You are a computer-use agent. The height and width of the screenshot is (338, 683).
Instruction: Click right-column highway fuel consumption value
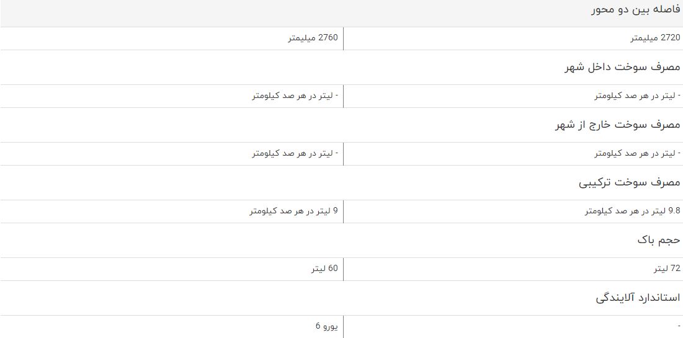[637, 153]
